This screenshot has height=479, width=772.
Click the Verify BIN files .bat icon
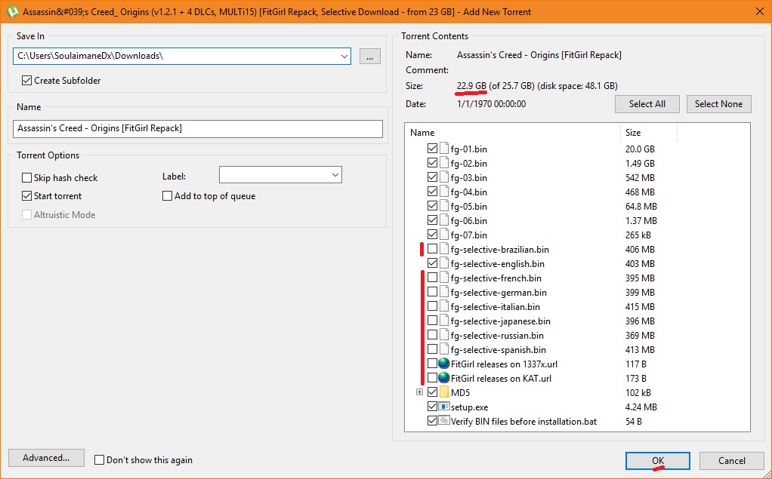[444, 420]
